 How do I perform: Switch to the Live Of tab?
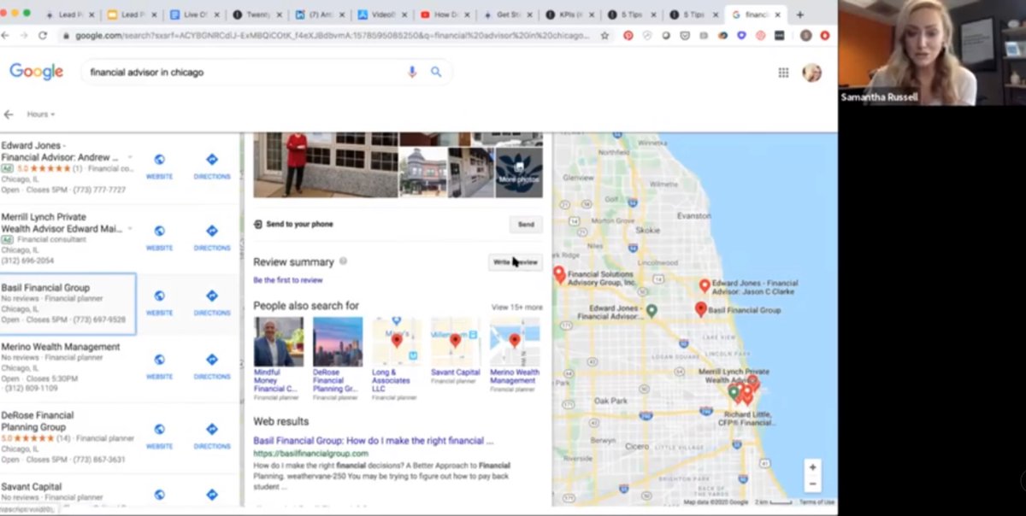point(193,15)
